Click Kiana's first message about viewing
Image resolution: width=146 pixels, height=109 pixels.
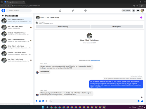pos(66,67)
